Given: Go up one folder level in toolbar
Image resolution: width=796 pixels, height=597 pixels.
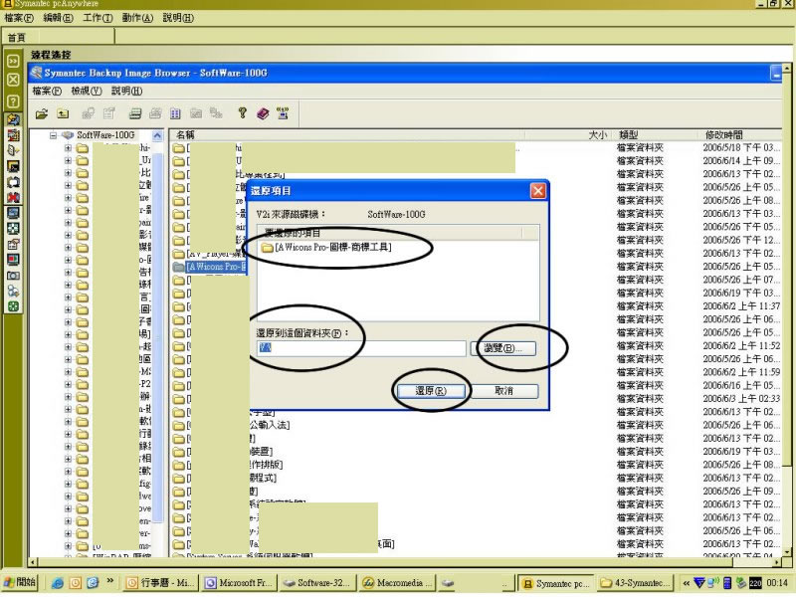Looking at the screenshot, I should (63, 113).
